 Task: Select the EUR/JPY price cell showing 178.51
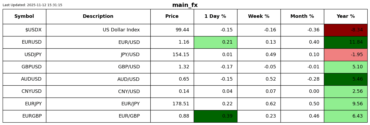(172, 104)
